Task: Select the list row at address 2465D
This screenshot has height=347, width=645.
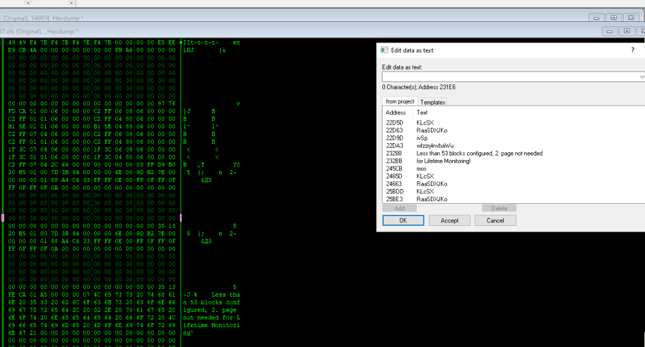Action: tap(514, 176)
